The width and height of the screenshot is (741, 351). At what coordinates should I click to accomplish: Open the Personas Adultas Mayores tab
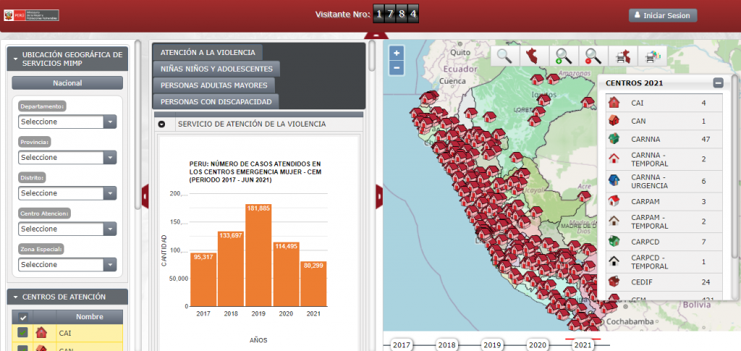pyautogui.click(x=215, y=85)
